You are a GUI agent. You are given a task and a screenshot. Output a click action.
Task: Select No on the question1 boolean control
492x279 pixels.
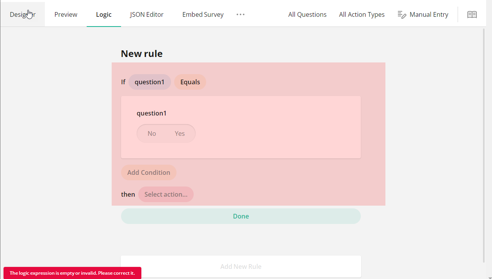coord(152,133)
